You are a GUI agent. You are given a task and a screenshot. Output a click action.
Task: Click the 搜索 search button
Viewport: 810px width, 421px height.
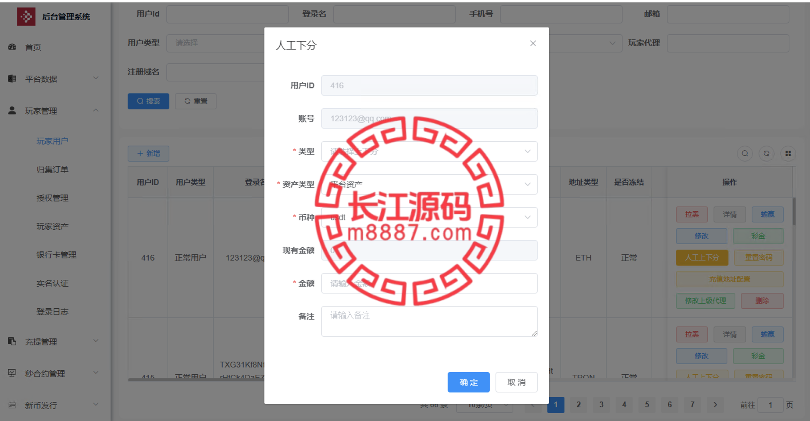(148, 101)
